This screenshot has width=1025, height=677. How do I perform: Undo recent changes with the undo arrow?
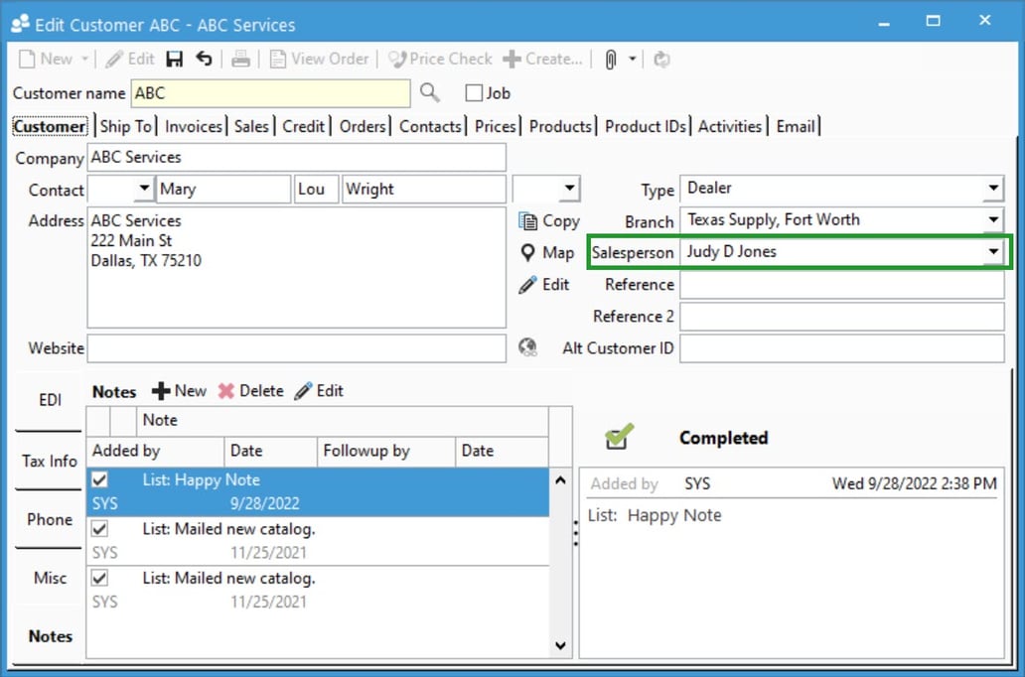[205, 59]
